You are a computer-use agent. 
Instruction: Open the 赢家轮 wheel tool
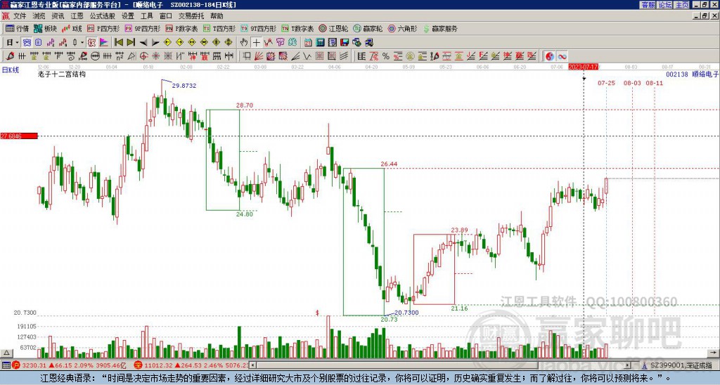[x=368, y=28]
